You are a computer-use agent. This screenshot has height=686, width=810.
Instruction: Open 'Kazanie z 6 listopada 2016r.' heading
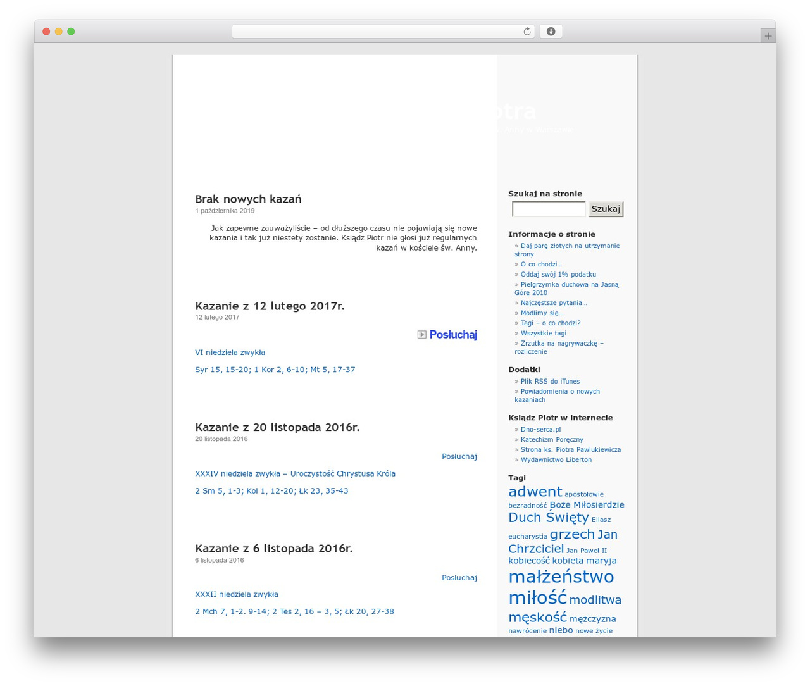tap(274, 549)
